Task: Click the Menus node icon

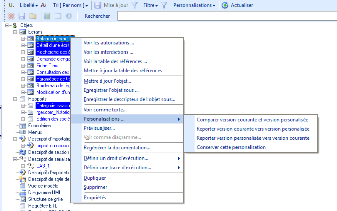Action: [x=23, y=132]
